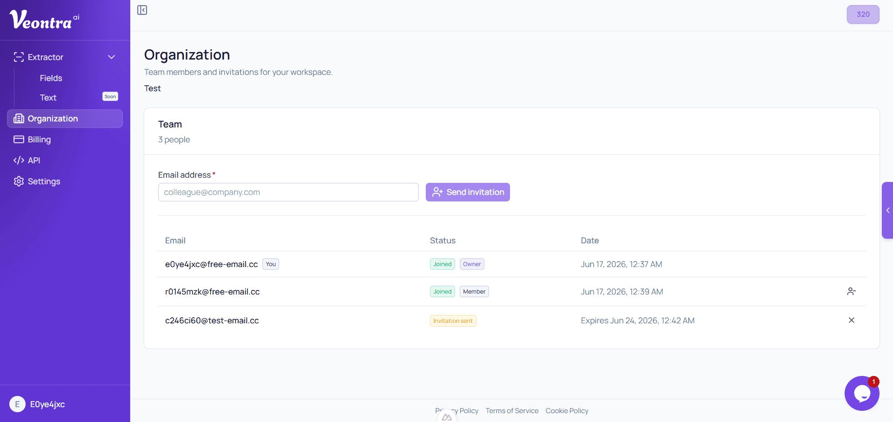The width and height of the screenshot is (893, 422).
Task: Collapse the Extractor menu chevron
Action: pyautogui.click(x=112, y=57)
